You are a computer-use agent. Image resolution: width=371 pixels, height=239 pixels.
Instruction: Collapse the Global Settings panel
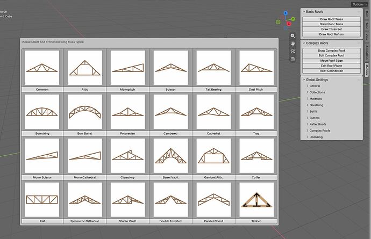pyautogui.click(x=304, y=79)
